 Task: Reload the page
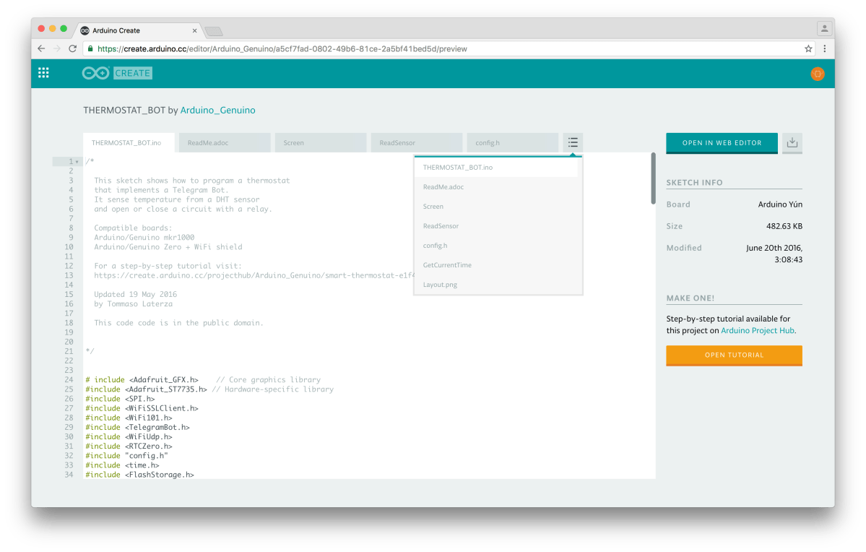pyautogui.click(x=74, y=48)
